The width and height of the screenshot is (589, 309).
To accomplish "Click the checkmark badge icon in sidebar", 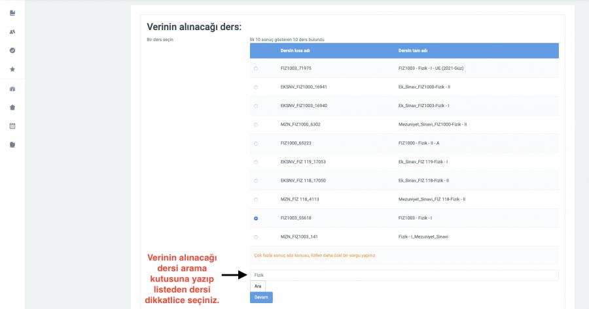I will coord(12,50).
